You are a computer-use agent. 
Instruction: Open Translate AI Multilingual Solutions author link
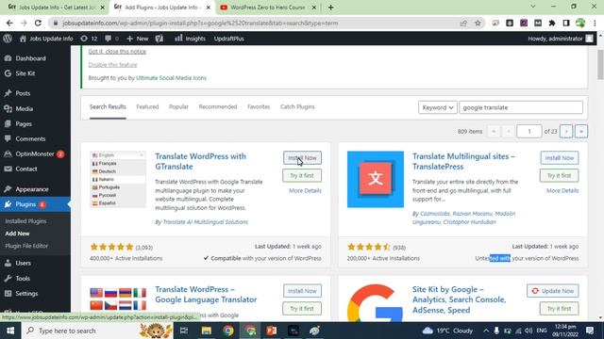click(206, 222)
